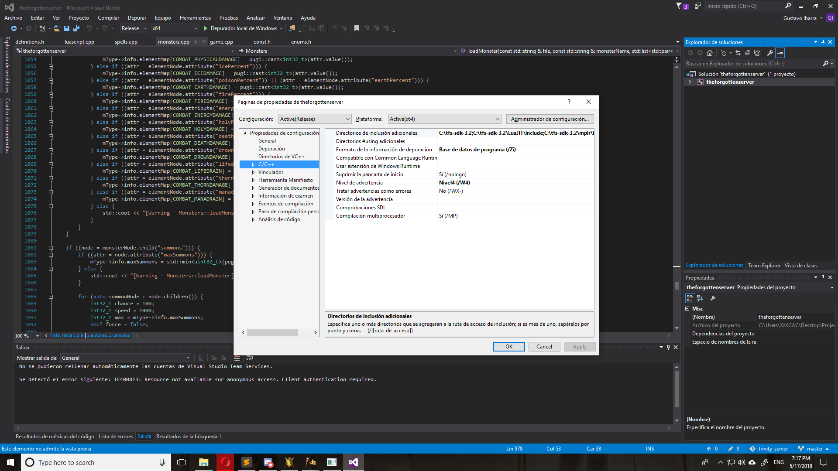Open Sublime Text from the taskbar

click(x=247, y=462)
